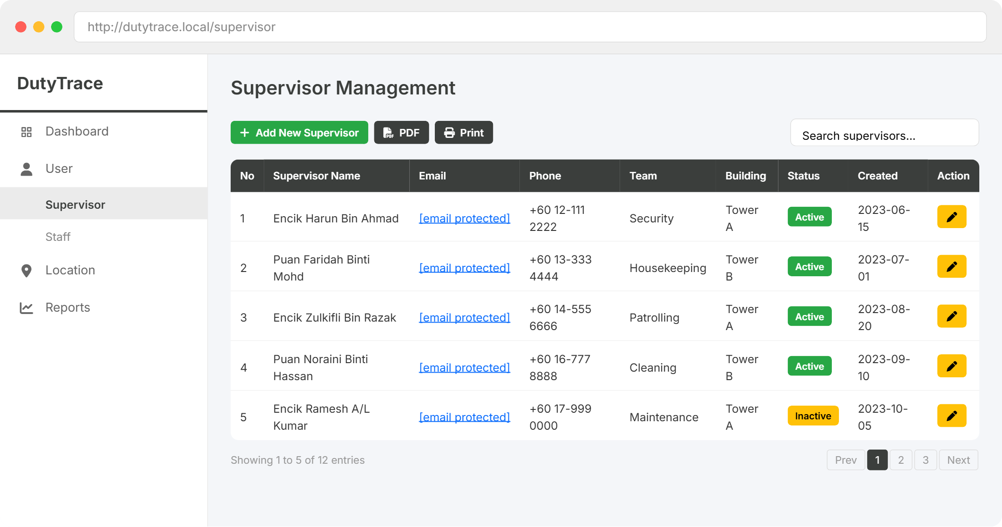Open edit for Puan Noraini Binti Hassan
Image resolution: width=1002 pixels, height=527 pixels.
click(x=951, y=366)
